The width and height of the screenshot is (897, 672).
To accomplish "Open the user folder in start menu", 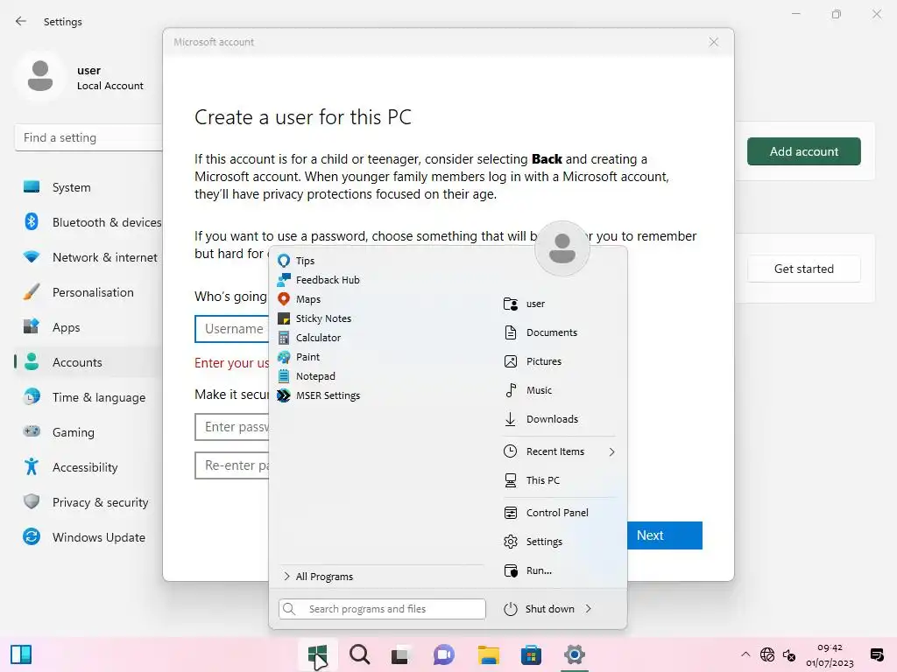I will pos(524,304).
